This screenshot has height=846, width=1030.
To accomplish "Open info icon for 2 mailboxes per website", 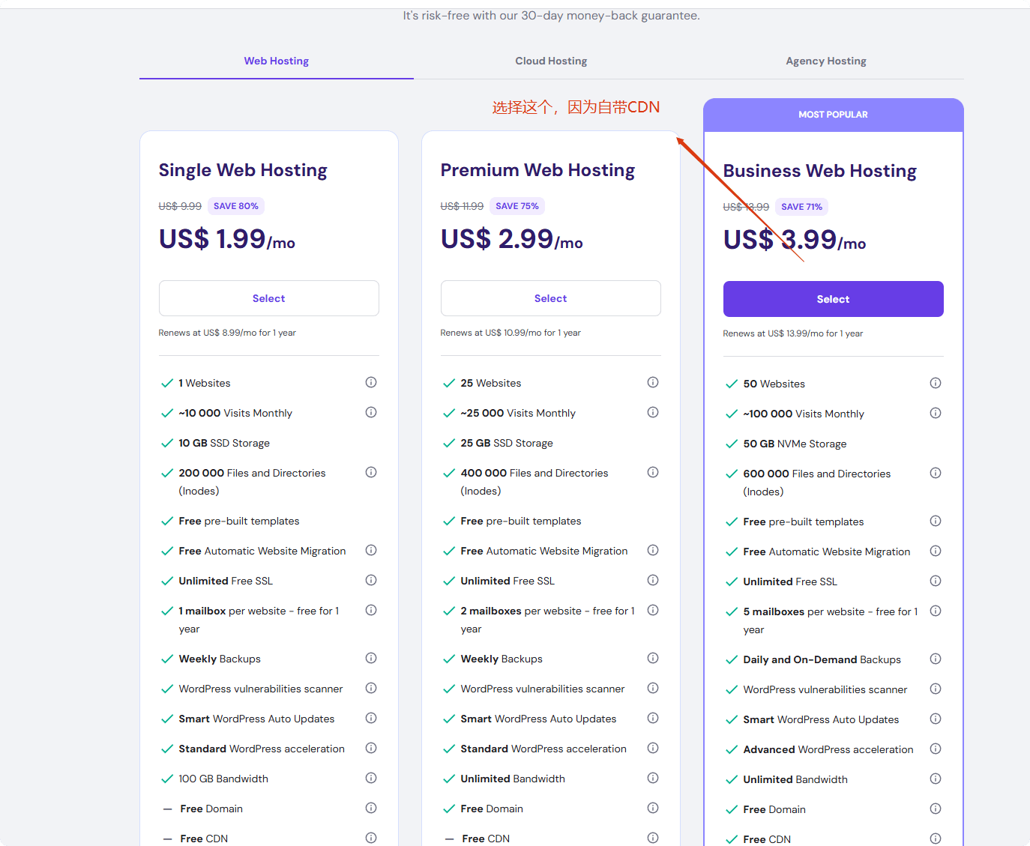I will click(x=653, y=610).
